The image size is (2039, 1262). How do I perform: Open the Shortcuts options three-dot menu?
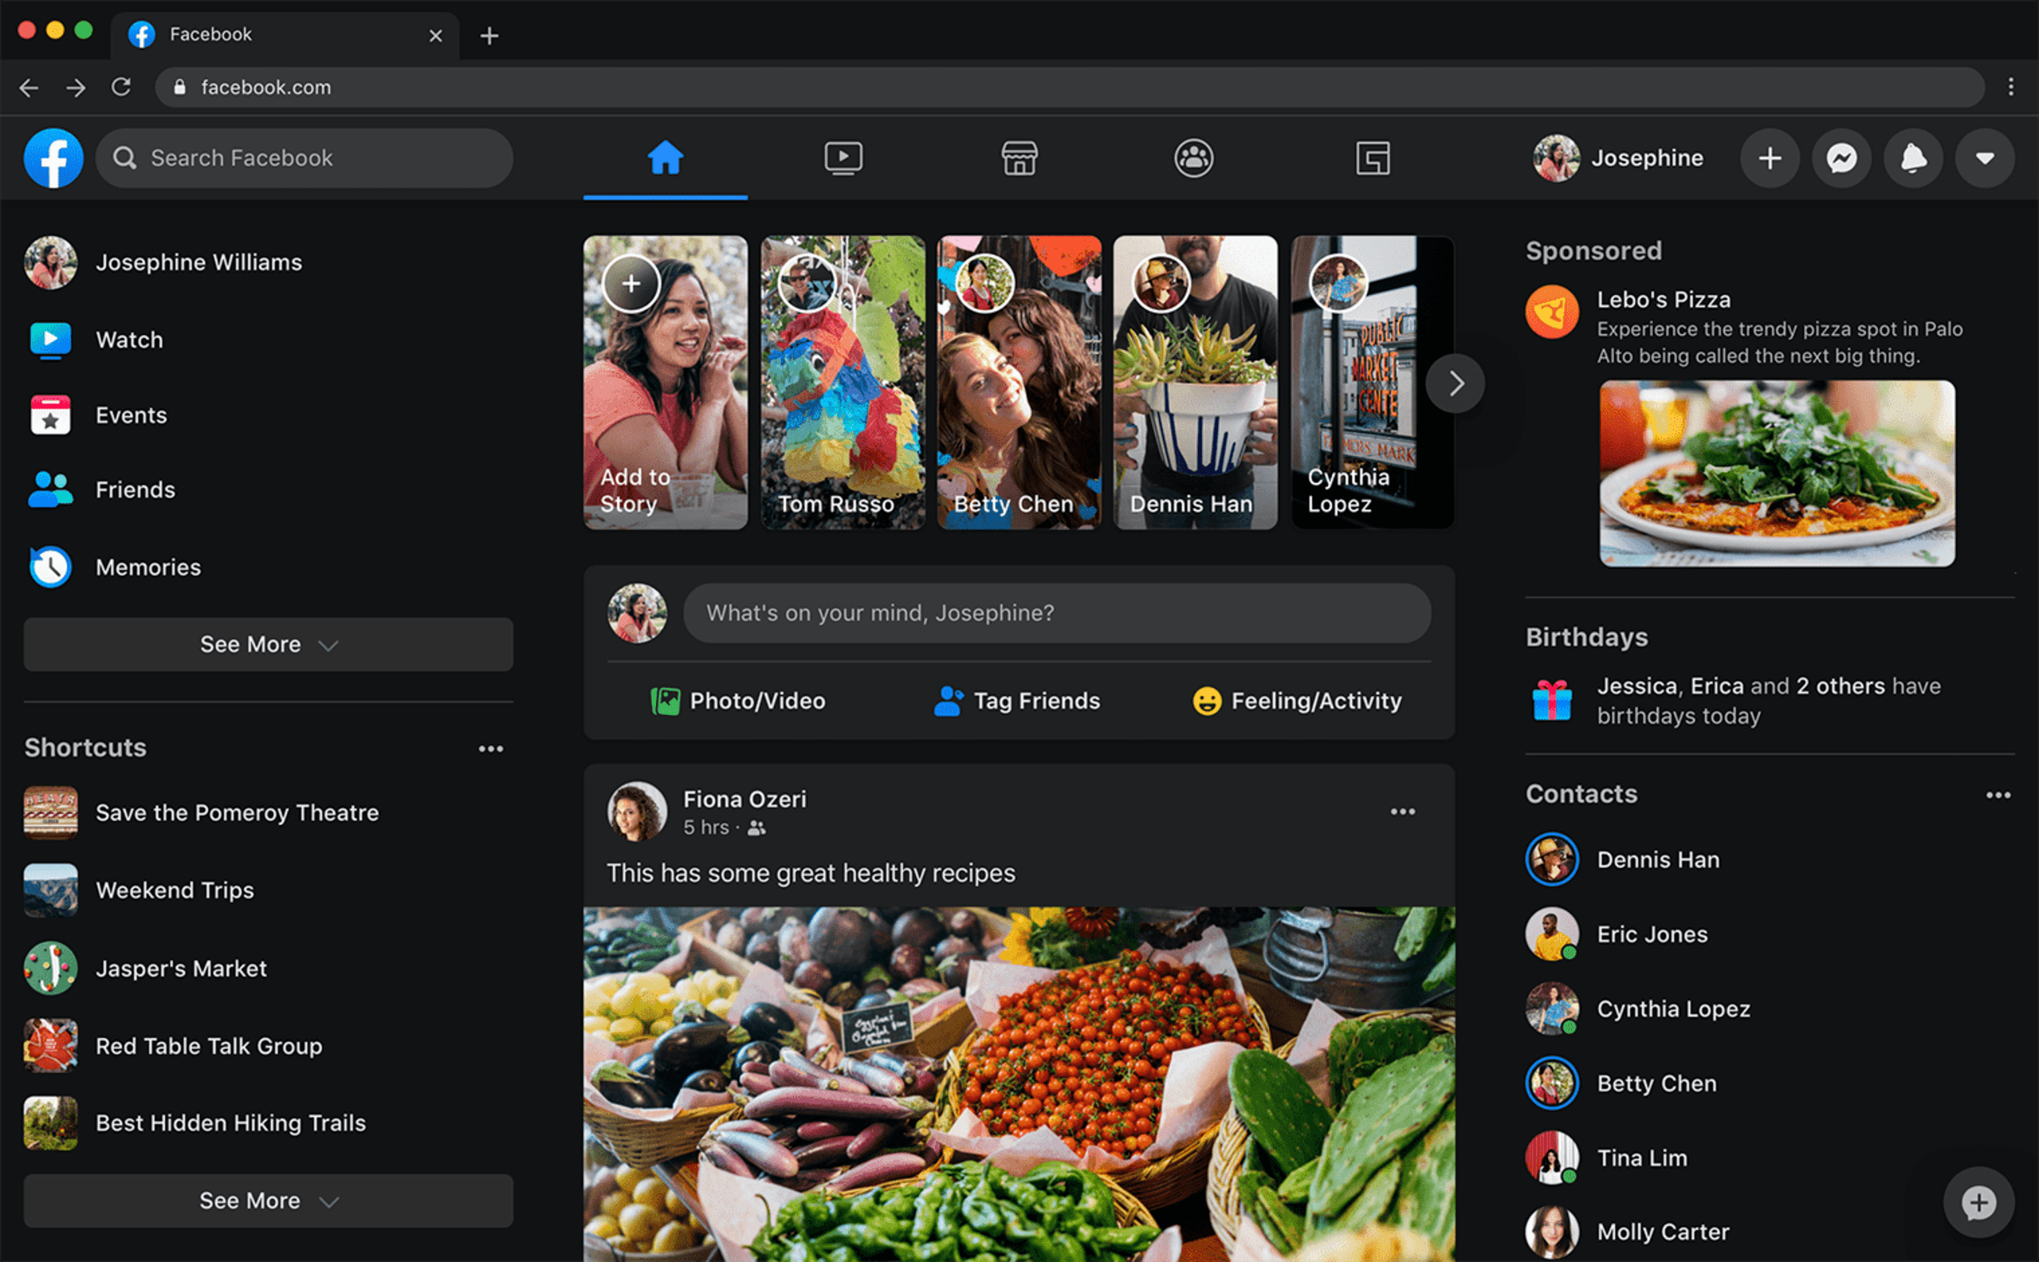pos(491,749)
